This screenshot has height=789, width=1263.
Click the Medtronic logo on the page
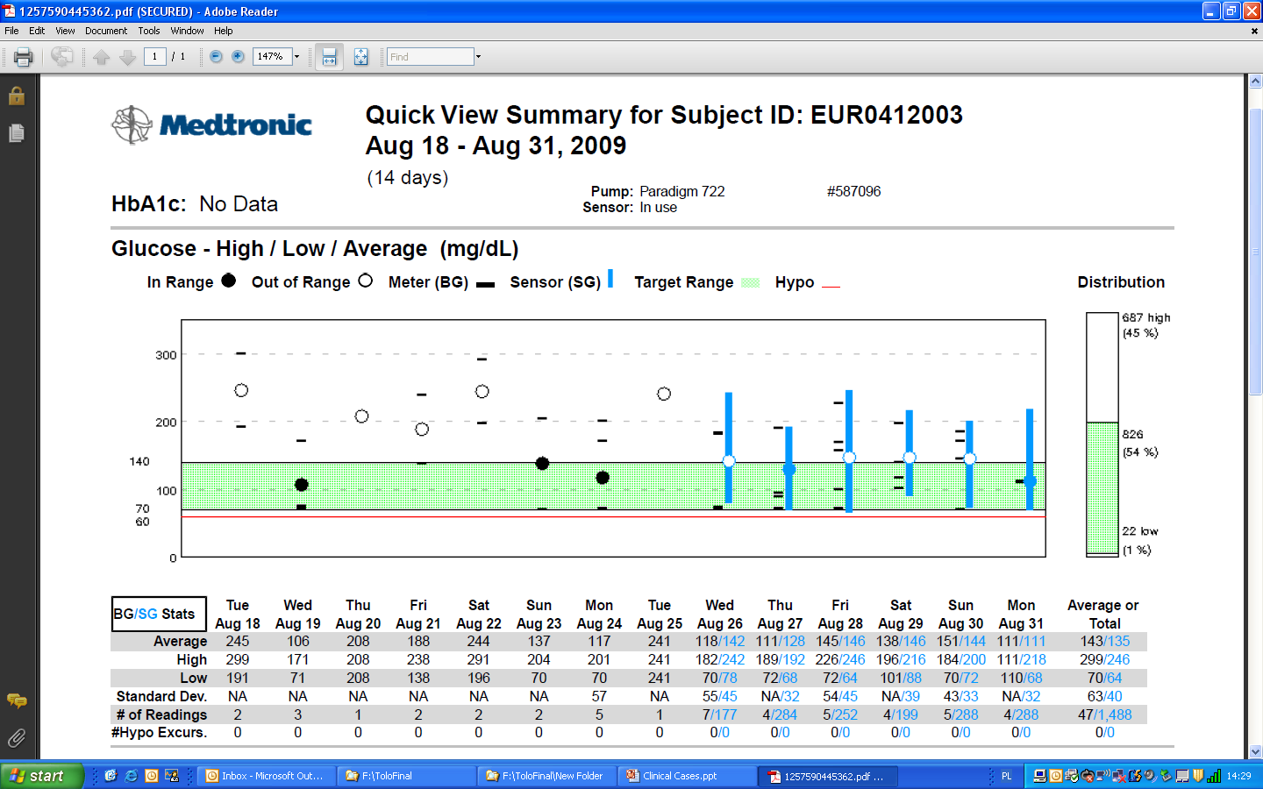tap(211, 124)
